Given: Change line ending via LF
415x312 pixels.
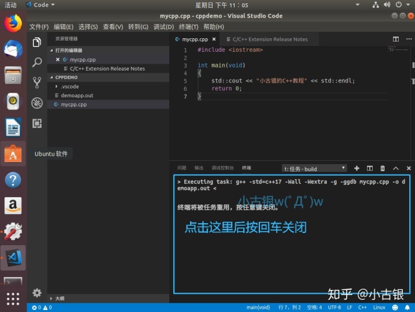Looking at the screenshot, I should coord(350,307).
